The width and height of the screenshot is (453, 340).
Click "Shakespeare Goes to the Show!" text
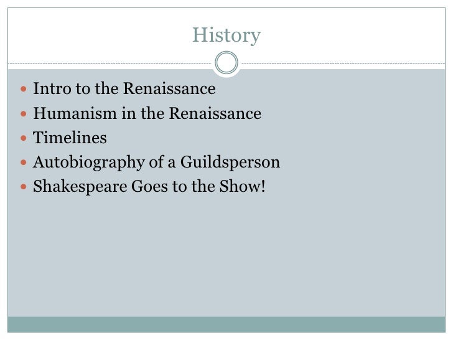pos(149,187)
